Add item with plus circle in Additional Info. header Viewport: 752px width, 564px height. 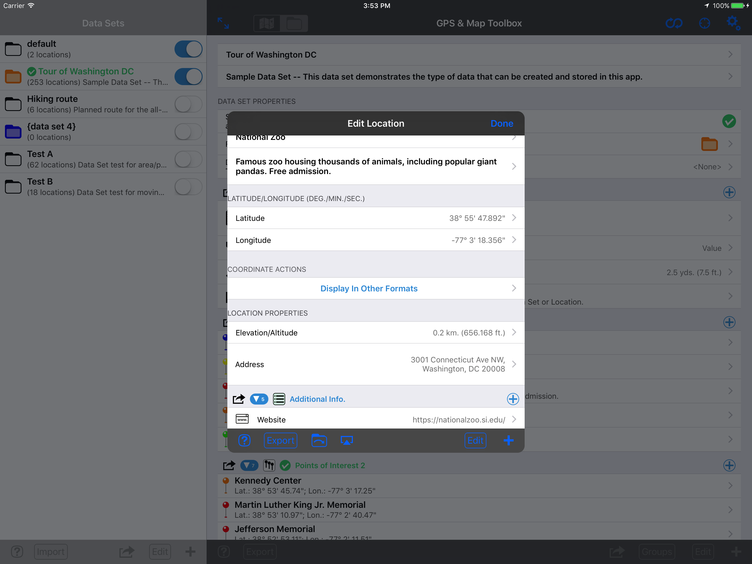(x=513, y=399)
